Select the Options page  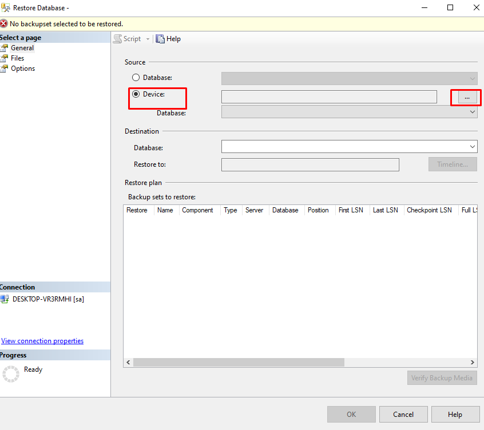[x=23, y=69]
